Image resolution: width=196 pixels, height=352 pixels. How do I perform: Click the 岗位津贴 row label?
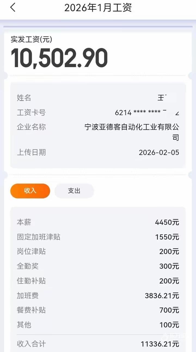click(31, 252)
